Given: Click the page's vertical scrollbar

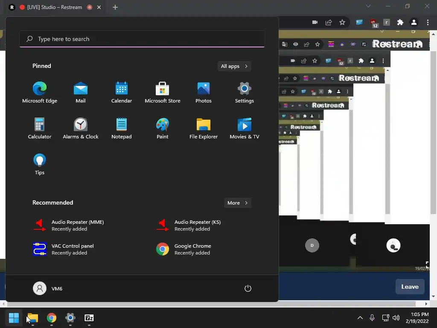Looking at the screenshot, I should 433,133.
